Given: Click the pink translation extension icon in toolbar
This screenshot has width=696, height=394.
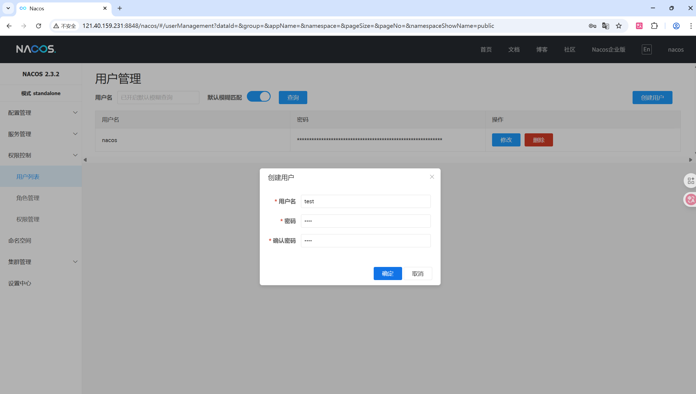Looking at the screenshot, I should coord(639,26).
